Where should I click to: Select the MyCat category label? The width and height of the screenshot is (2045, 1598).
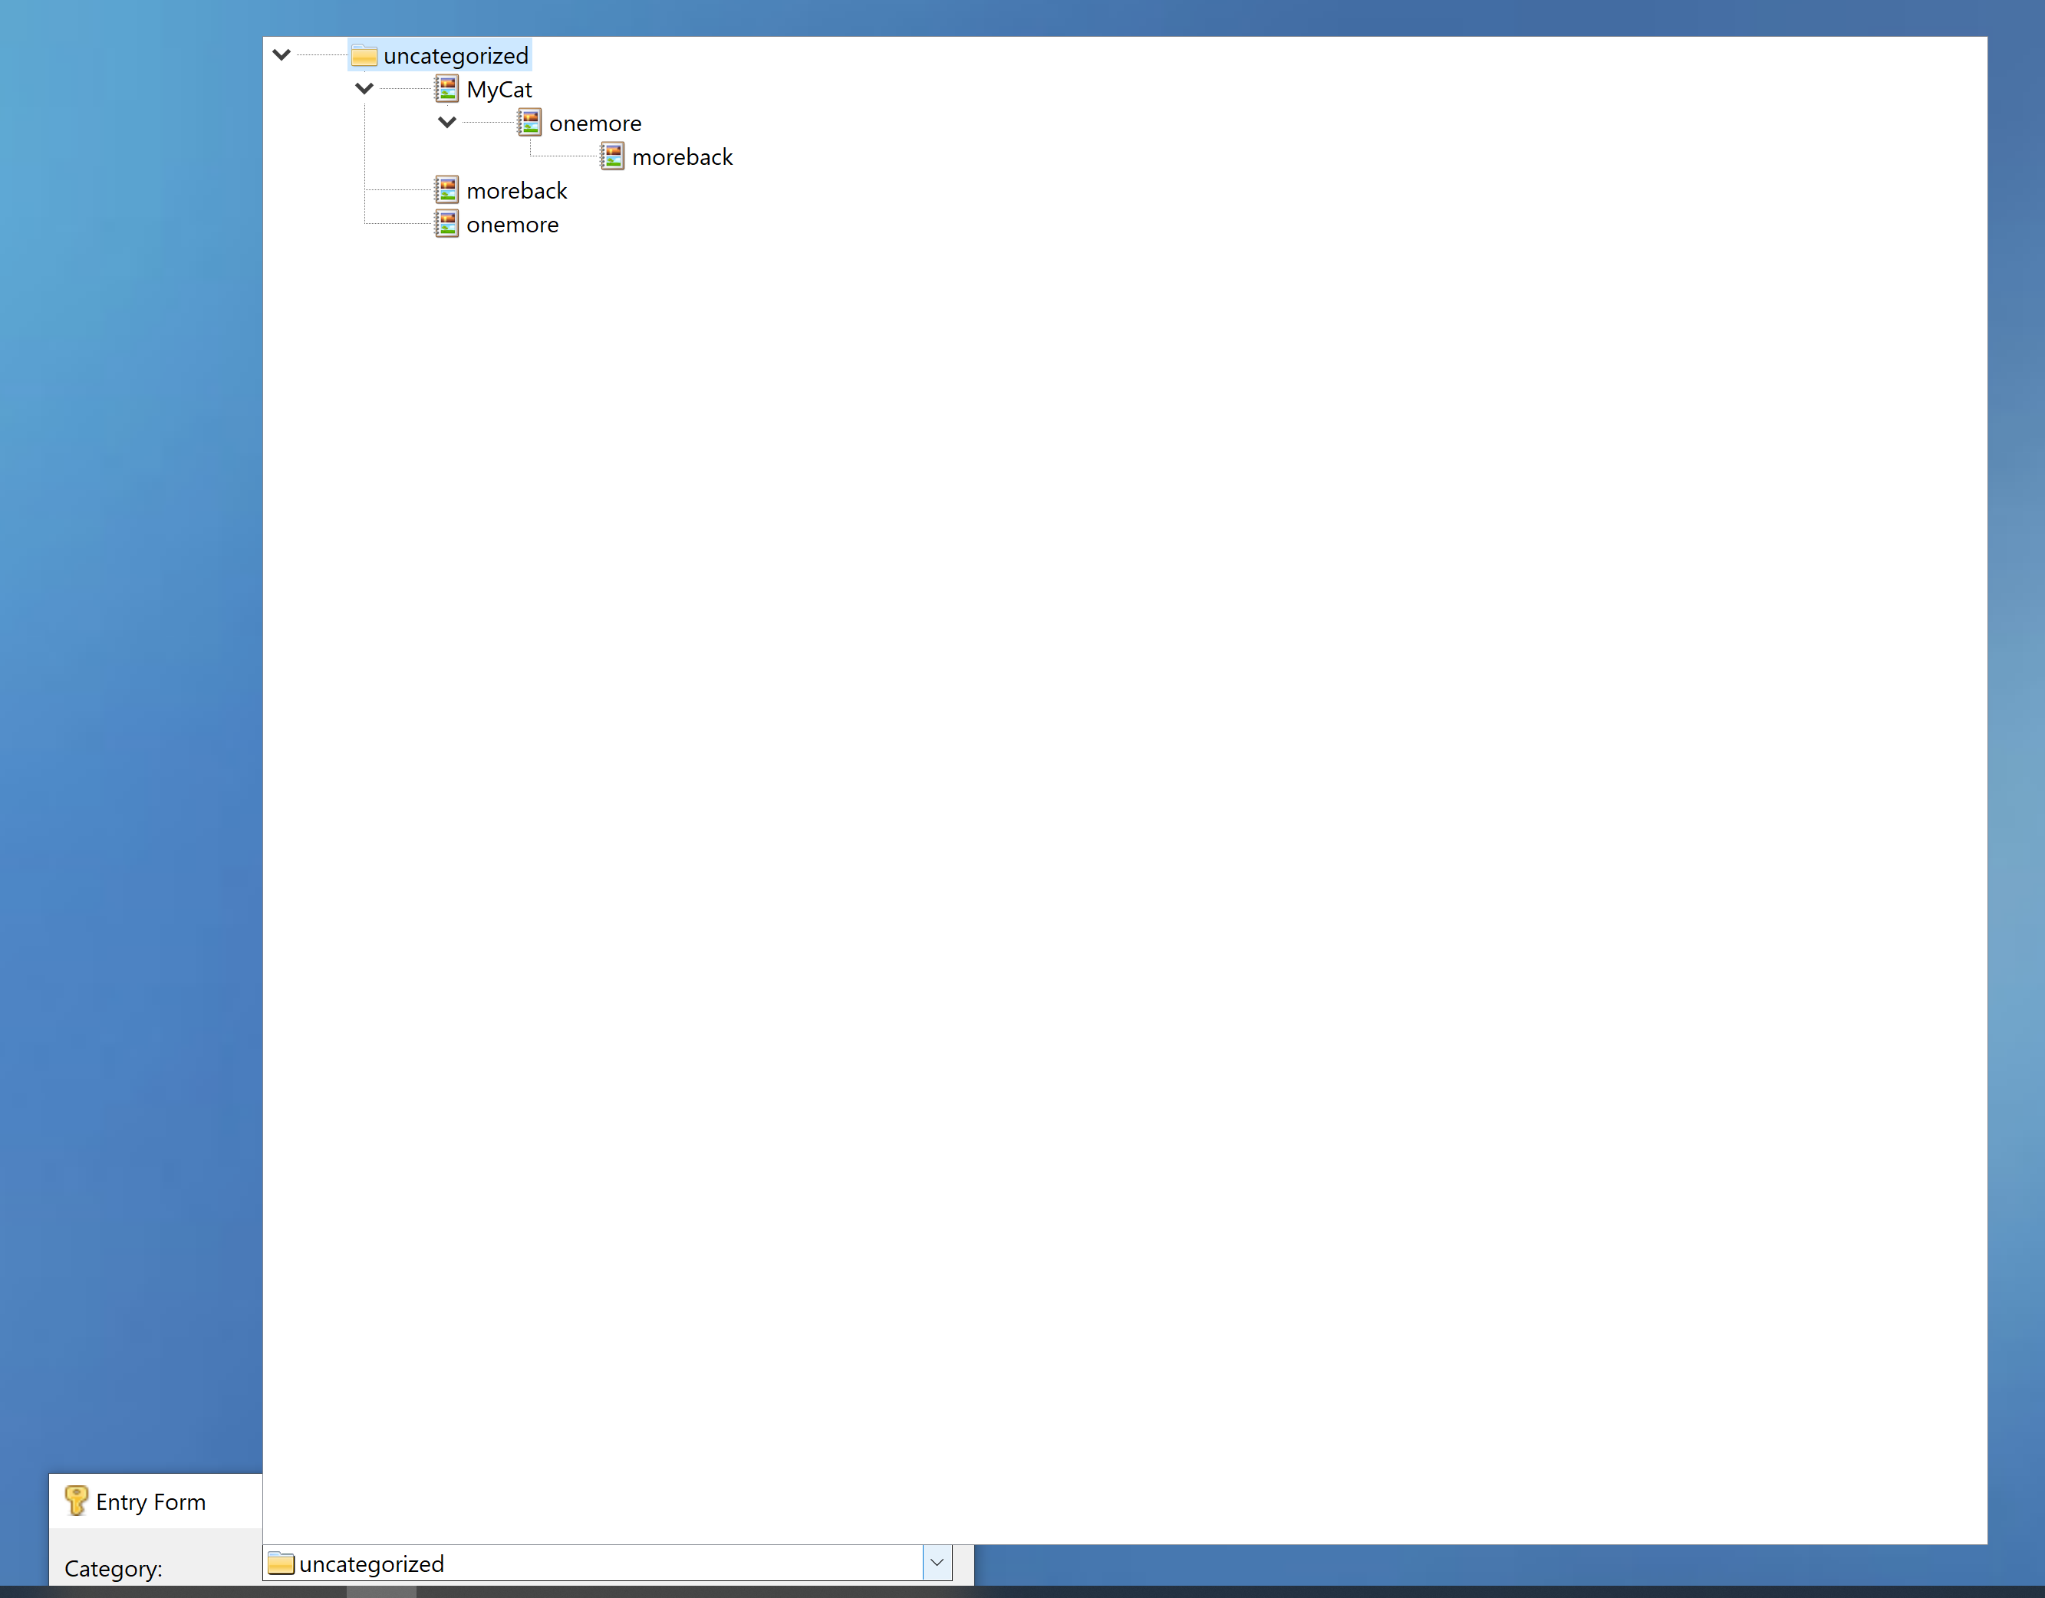(499, 90)
